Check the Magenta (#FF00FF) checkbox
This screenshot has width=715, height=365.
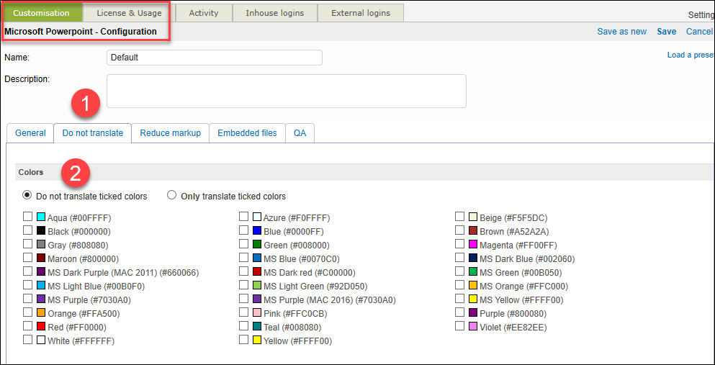coord(460,245)
